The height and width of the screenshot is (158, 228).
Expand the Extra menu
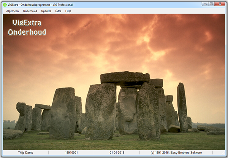point(58,11)
